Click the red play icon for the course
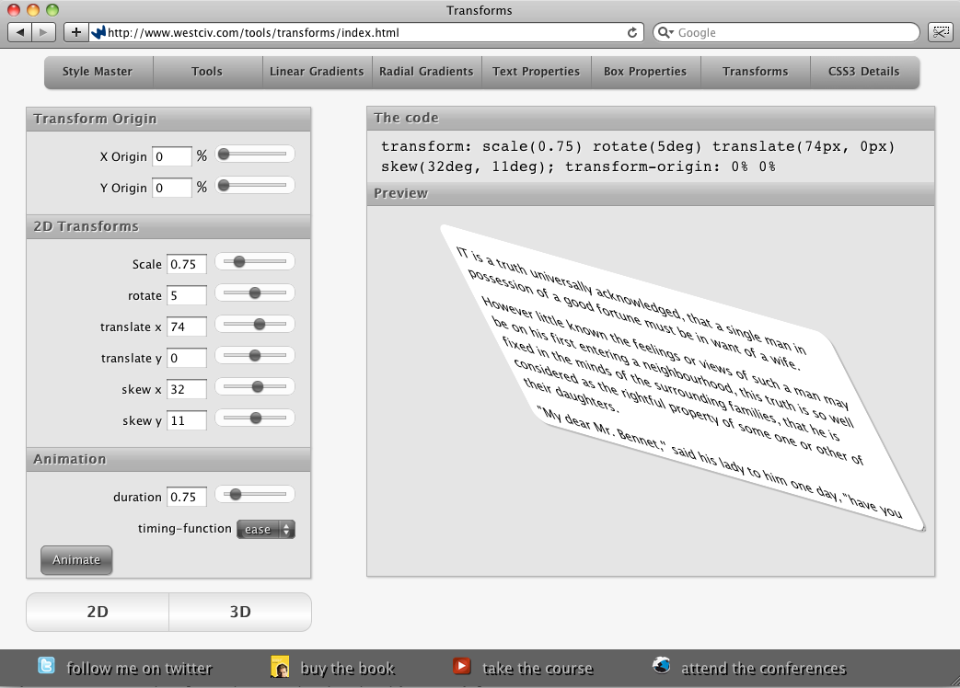 click(x=462, y=666)
